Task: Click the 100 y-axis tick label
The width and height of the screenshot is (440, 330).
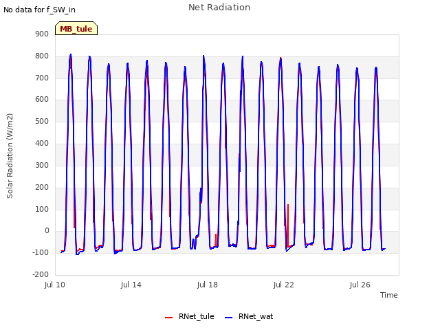Action: coord(42,209)
